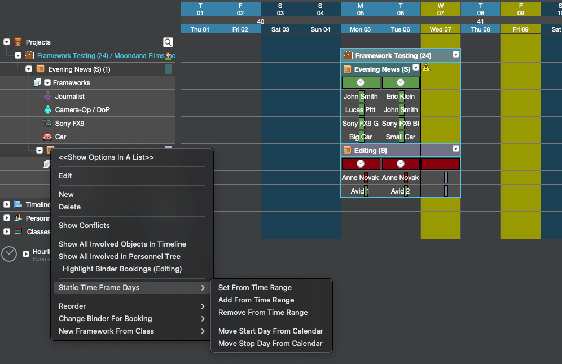The image size is (562, 364).
Task: Select Set From Time Range submenu item
Action: (255, 288)
